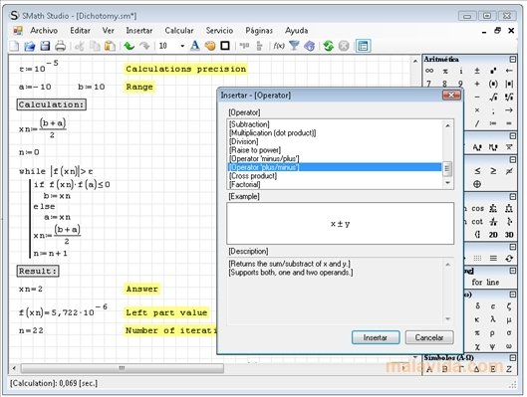Collapse the panel with ≤ and ≥ symbols
Screen dimensions: 527x397
512,159
